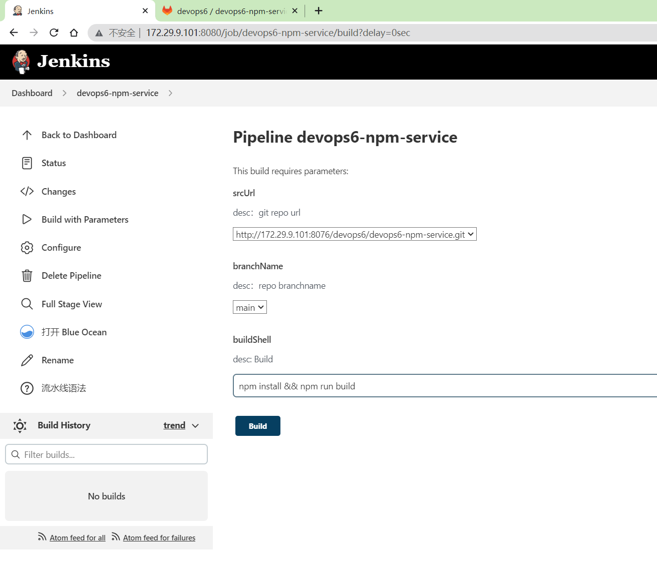Click the Blue Ocean wave icon
Viewport: 657px width, 583px height.
point(27,332)
